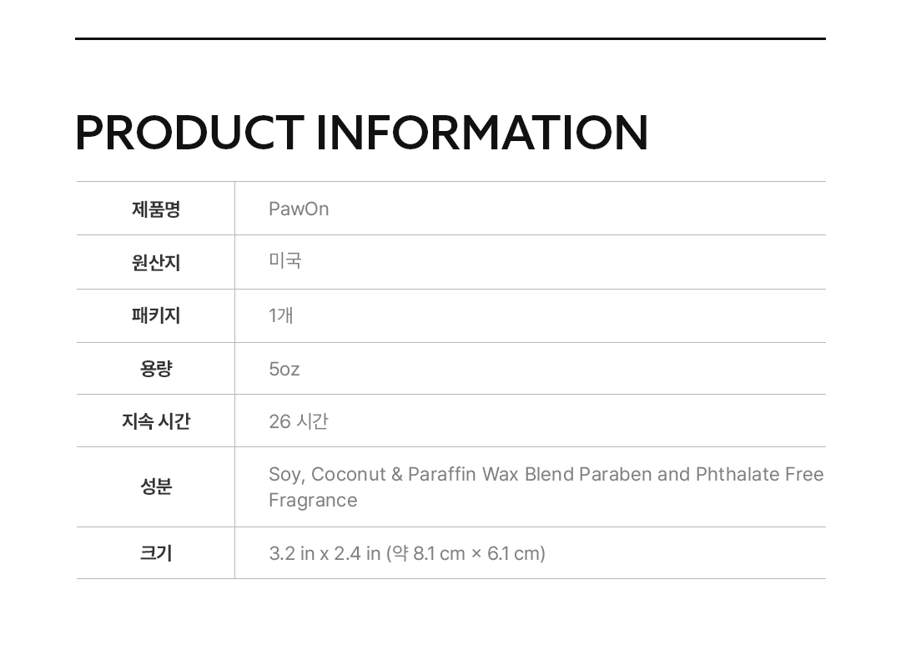Select the 원산지 row label

[x=156, y=262]
